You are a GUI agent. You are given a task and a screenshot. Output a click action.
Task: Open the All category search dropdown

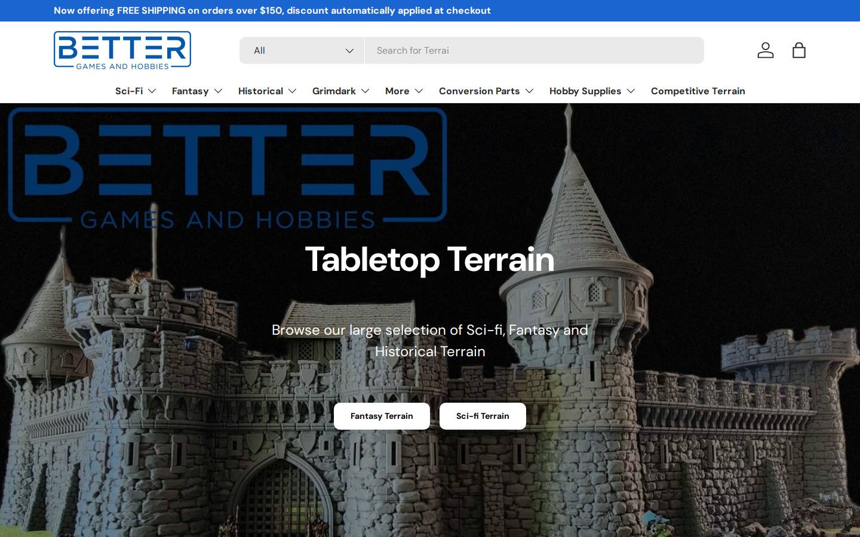click(x=302, y=50)
